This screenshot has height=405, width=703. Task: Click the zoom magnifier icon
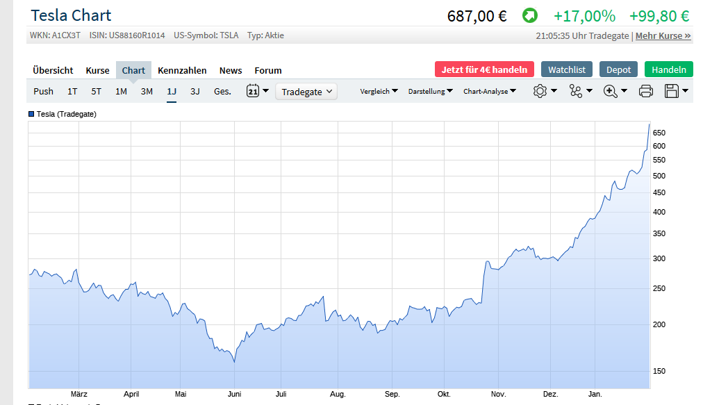tap(611, 90)
